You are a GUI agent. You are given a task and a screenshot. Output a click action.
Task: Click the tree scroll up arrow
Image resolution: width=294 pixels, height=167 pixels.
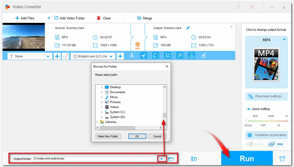click(164, 87)
